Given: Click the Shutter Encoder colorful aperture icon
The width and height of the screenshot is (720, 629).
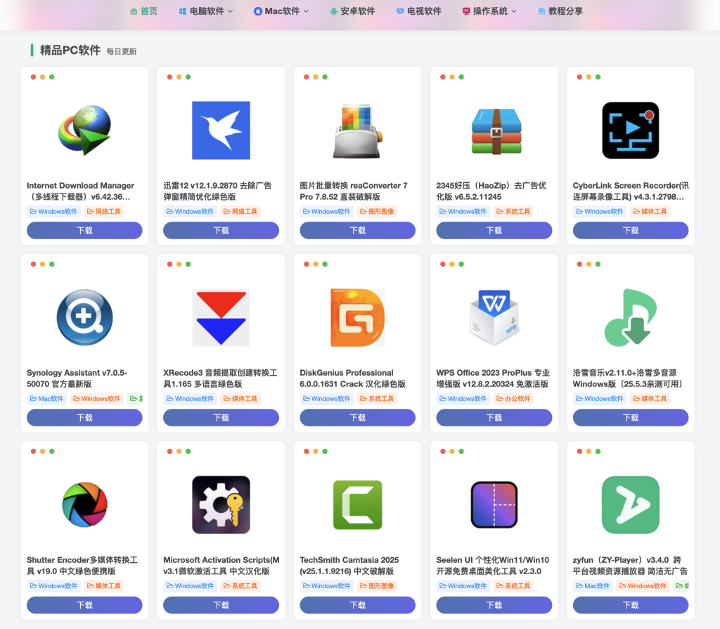Looking at the screenshot, I should pos(84,504).
